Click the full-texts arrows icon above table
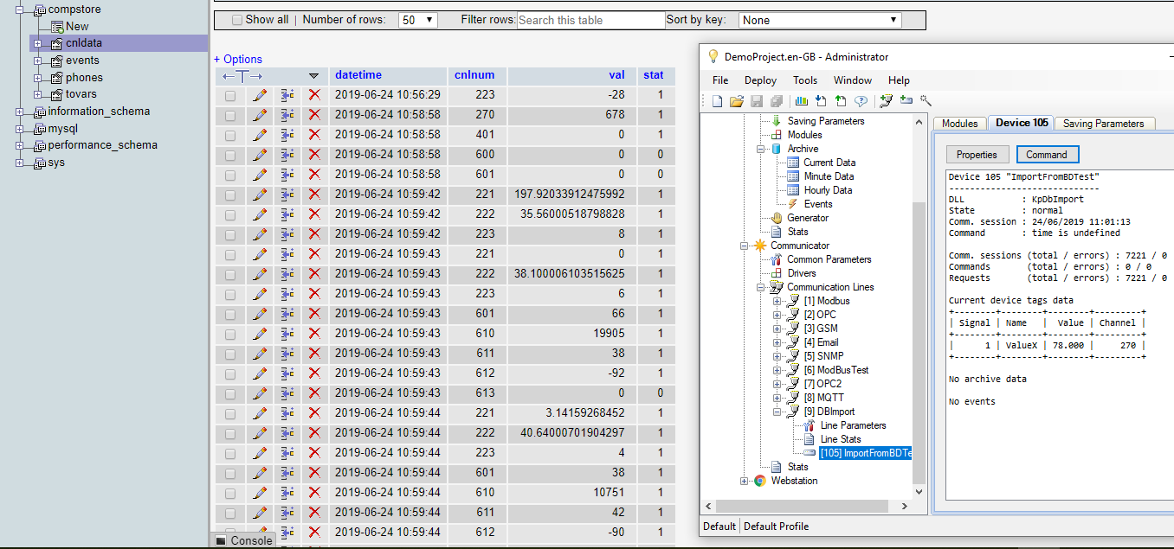This screenshot has width=1174, height=549. point(242,76)
